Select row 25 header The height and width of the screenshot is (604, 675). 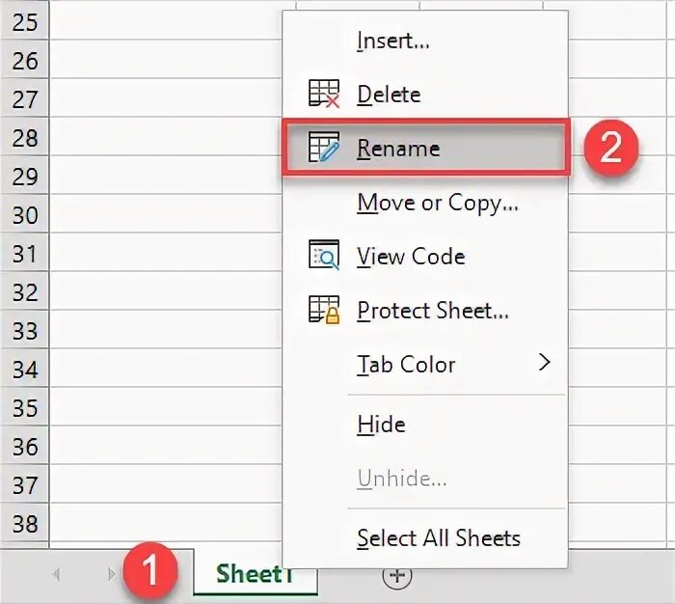tap(24, 21)
